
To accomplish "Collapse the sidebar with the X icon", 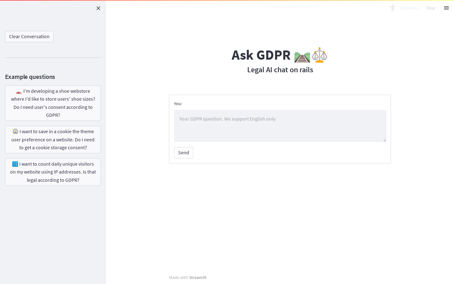I will [98, 8].
